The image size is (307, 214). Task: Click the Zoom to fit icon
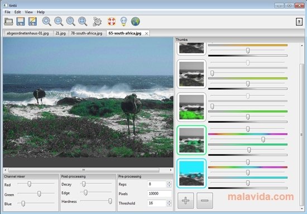[83, 22]
